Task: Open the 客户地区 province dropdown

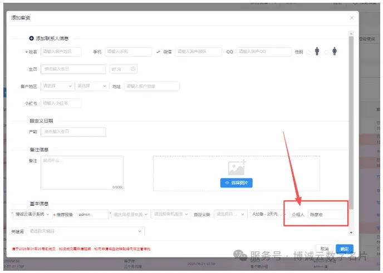Action: (x=57, y=86)
